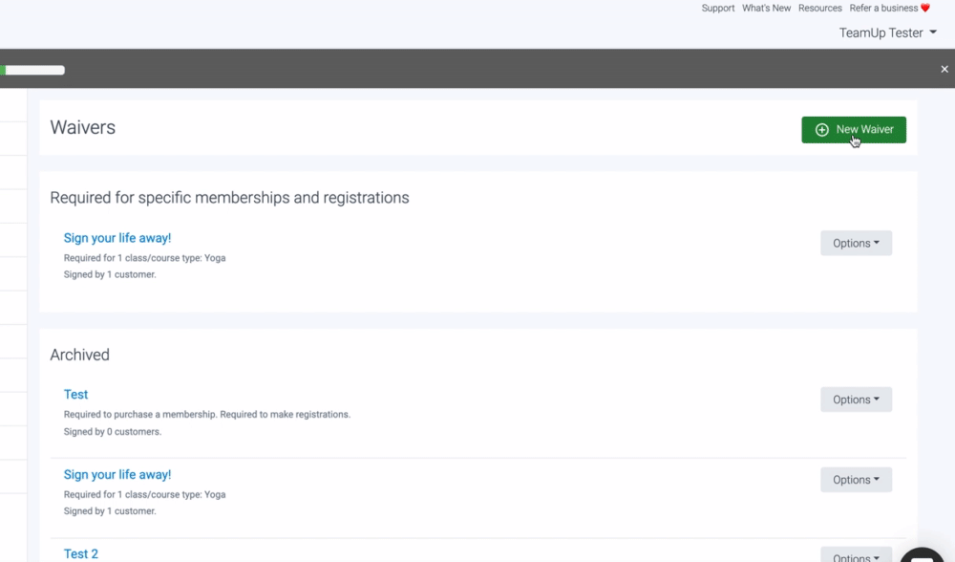955x562 pixels.
Task: Click the Waivers page heading
Action: 83,127
